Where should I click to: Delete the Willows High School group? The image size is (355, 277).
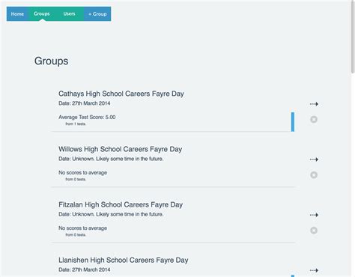click(x=314, y=175)
